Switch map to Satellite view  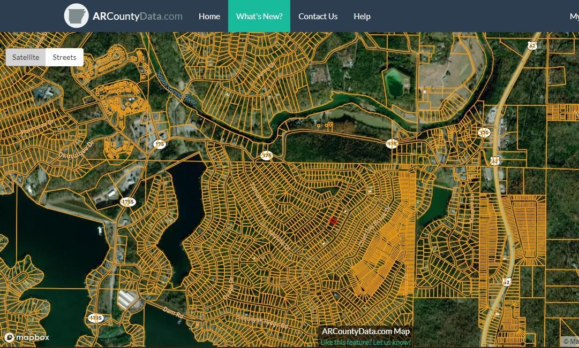point(26,57)
